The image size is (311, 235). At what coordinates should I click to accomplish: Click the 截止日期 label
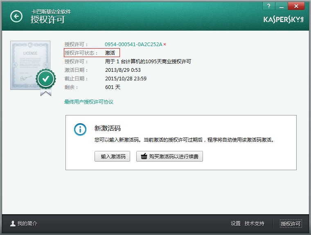tap(76, 78)
